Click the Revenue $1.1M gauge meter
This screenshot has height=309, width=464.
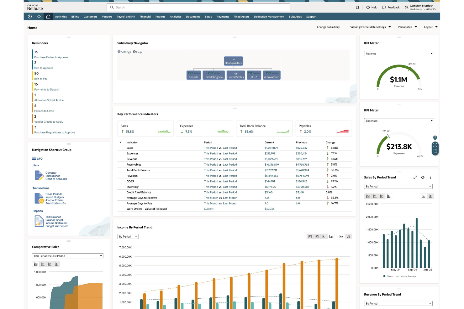pyautogui.click(x=399, y=77)
